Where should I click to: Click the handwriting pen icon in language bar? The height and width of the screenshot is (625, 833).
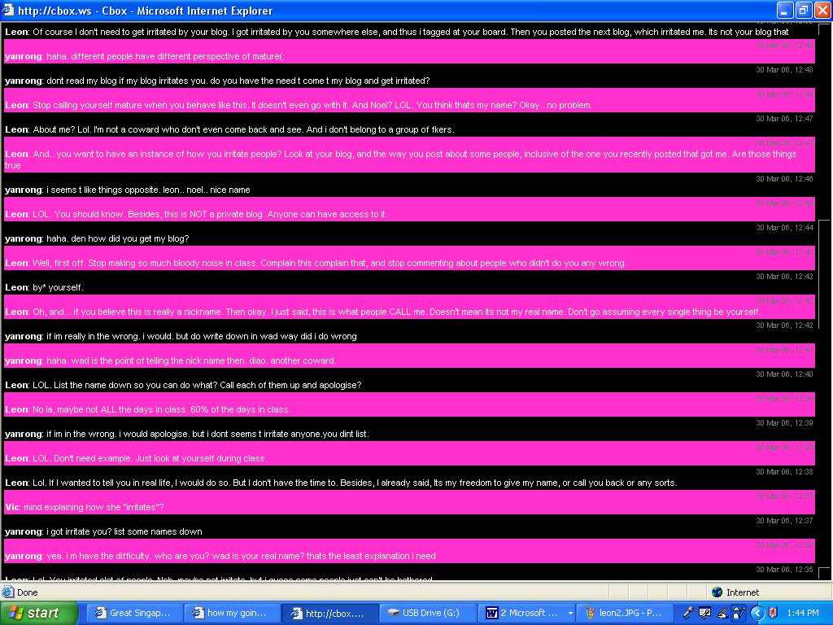pos(722,613)
